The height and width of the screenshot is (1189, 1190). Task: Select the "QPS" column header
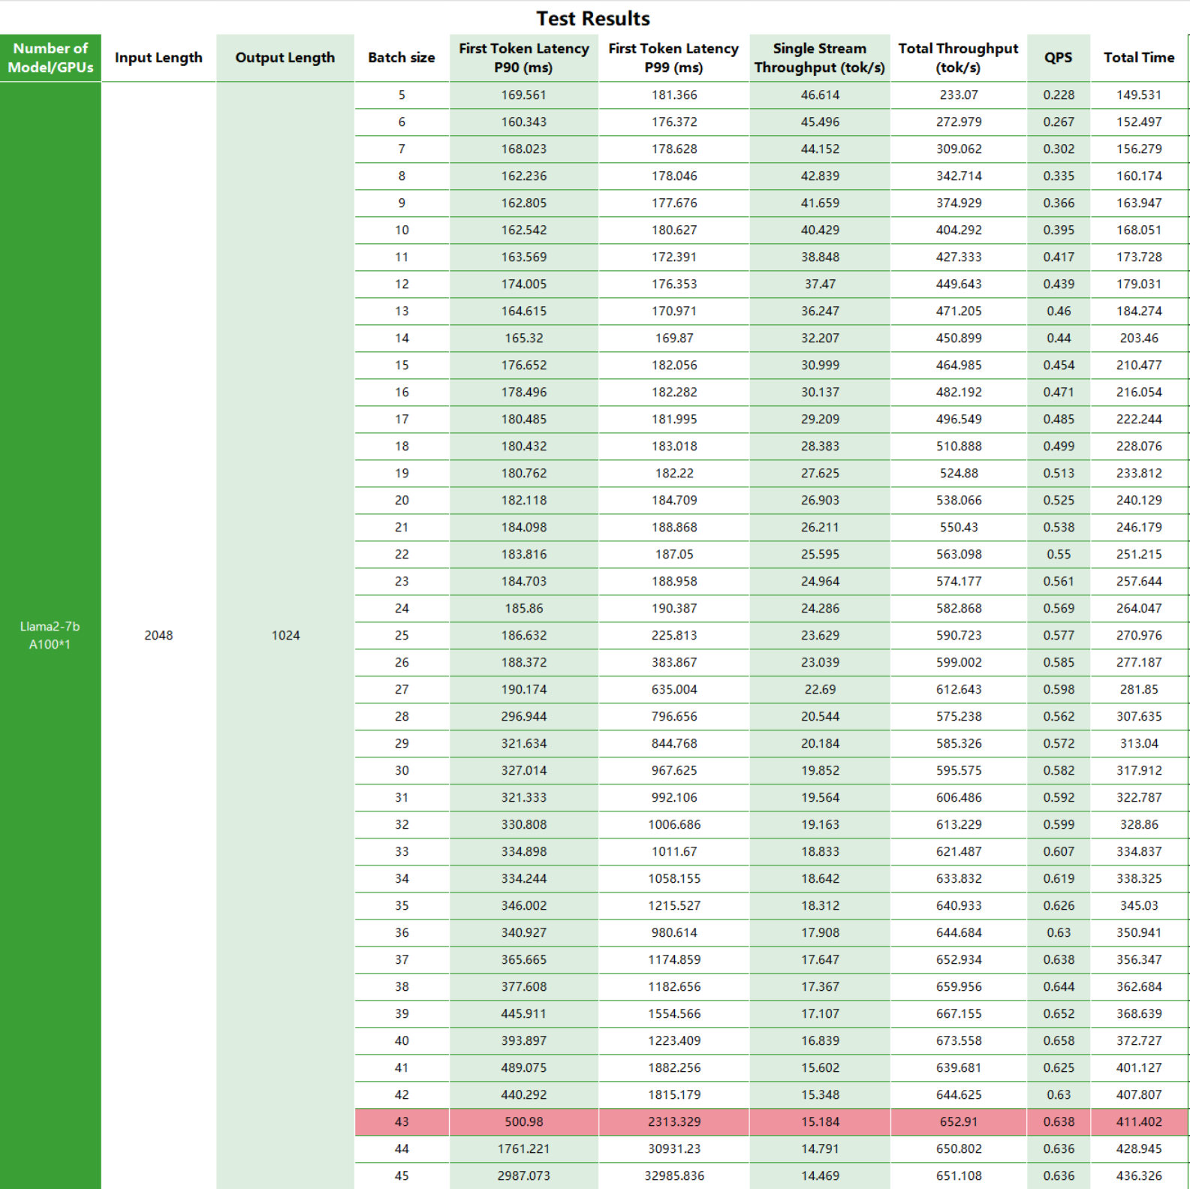(1059, 58)
